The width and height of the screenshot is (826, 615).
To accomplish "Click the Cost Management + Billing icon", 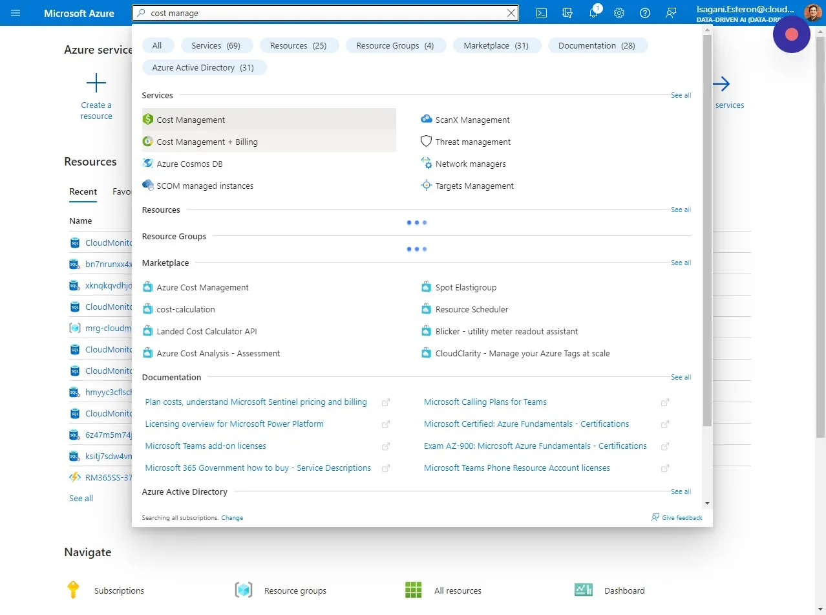I will pyautogui.click(x=148, y=142).
